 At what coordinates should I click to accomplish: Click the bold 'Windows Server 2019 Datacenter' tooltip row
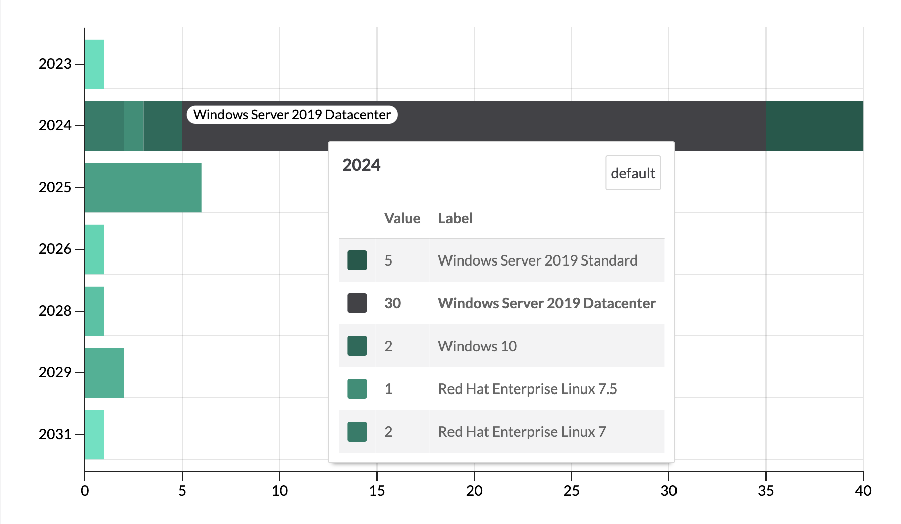click(502, 303)
